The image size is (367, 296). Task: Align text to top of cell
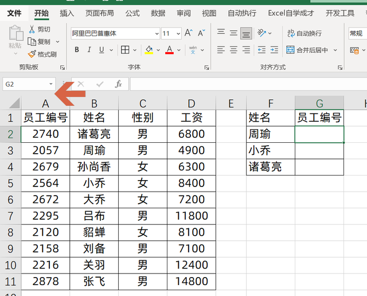click(x=221, y=32)
